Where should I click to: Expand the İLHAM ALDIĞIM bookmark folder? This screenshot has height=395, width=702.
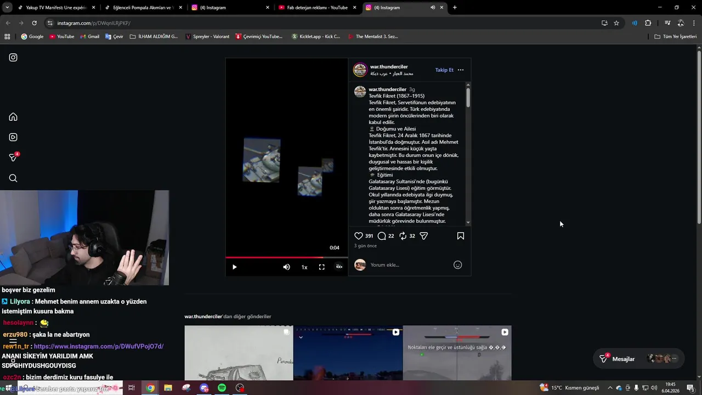(154, 37)
